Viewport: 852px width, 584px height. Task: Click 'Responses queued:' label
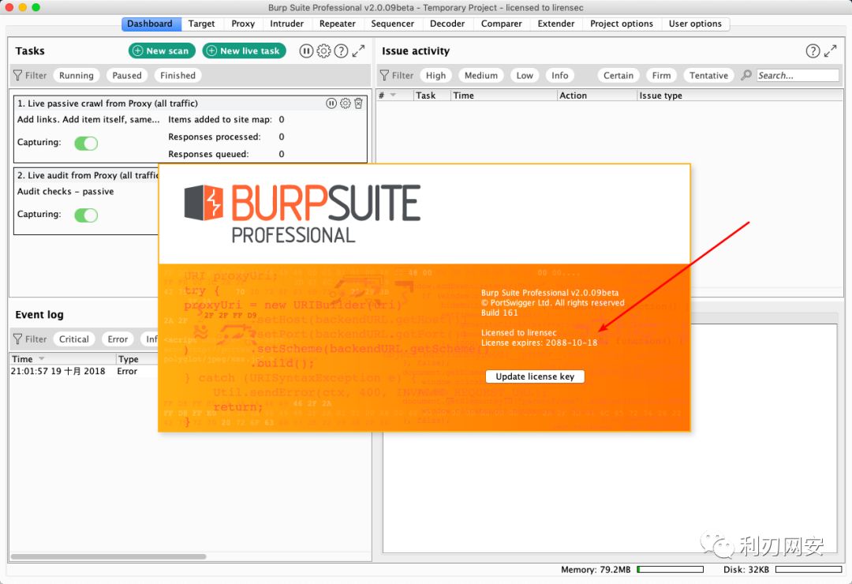pyautogui.click(x=208, y=154)
